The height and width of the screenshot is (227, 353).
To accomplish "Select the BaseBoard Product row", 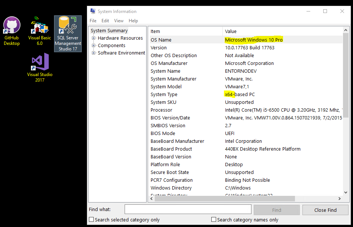I will pos(246,149).
